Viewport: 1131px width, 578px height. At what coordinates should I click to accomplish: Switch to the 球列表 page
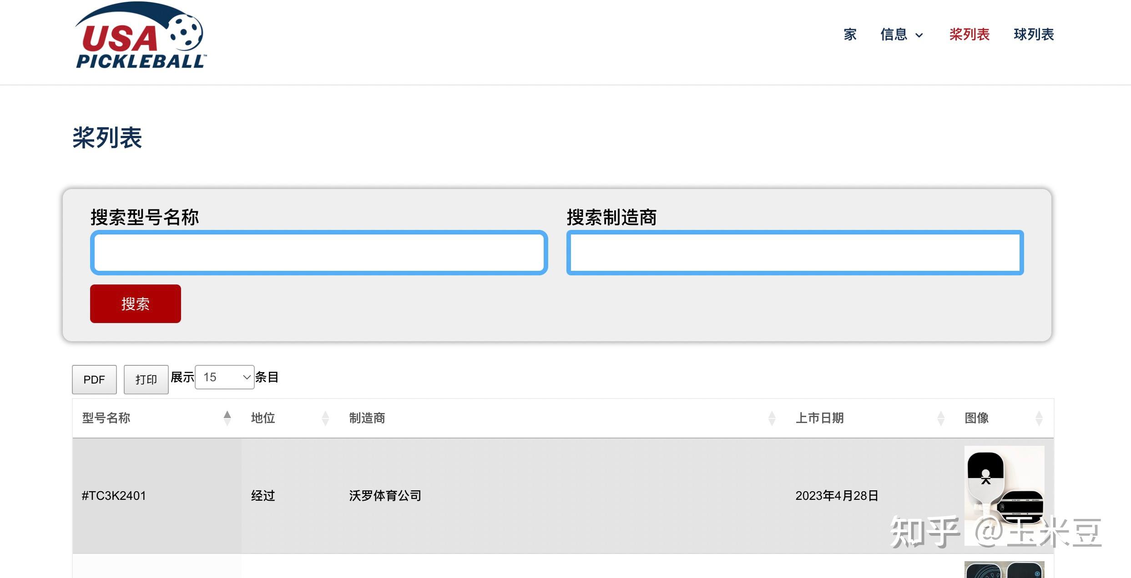coord(1034,35)
